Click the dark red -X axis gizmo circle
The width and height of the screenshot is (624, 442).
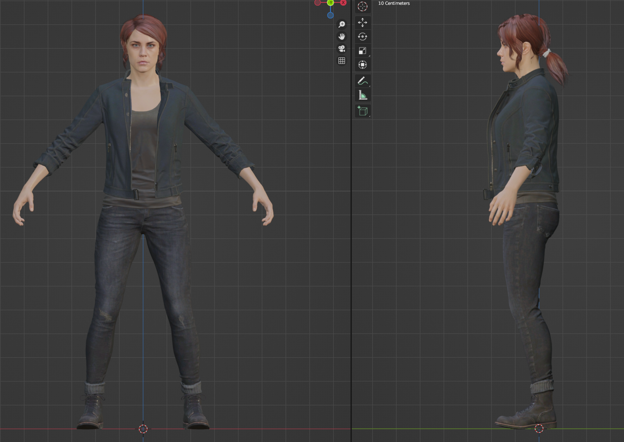point(317,2)
